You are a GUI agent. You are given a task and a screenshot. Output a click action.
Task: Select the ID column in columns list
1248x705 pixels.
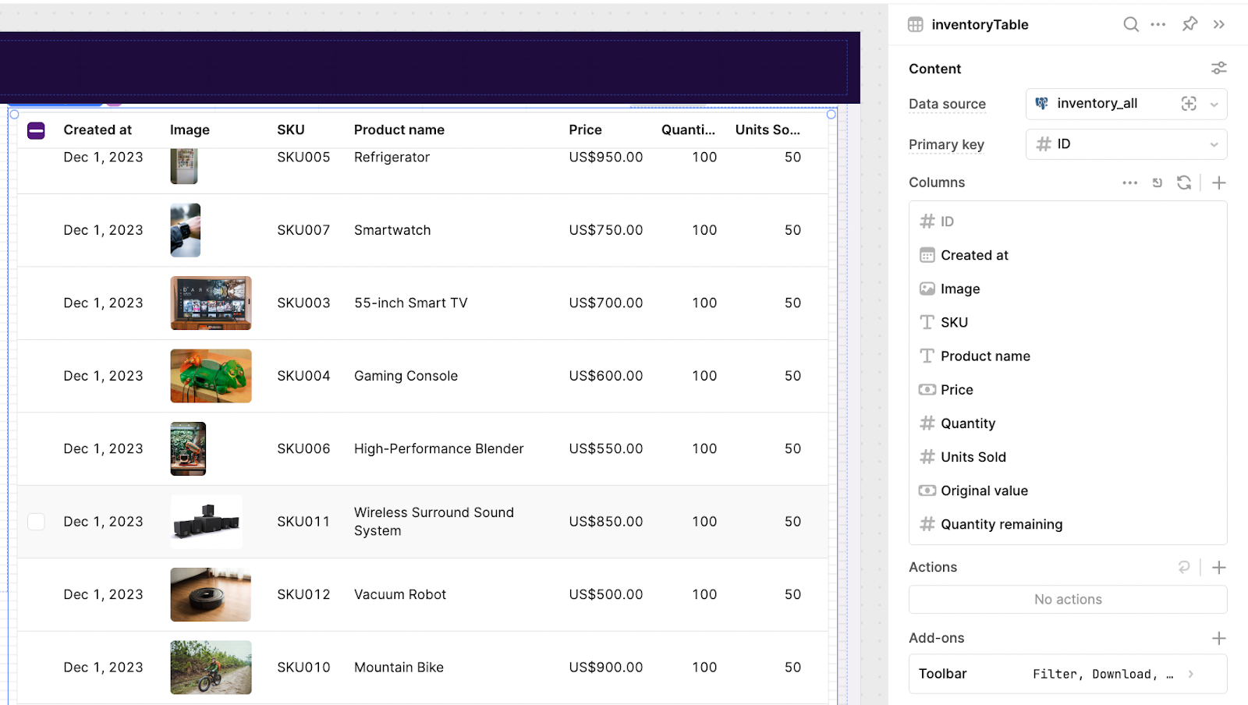coord(1068,221)
